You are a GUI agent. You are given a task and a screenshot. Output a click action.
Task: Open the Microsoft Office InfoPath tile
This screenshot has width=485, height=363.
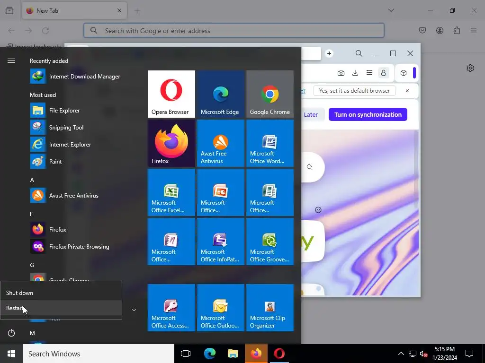(x=221, y=242)
